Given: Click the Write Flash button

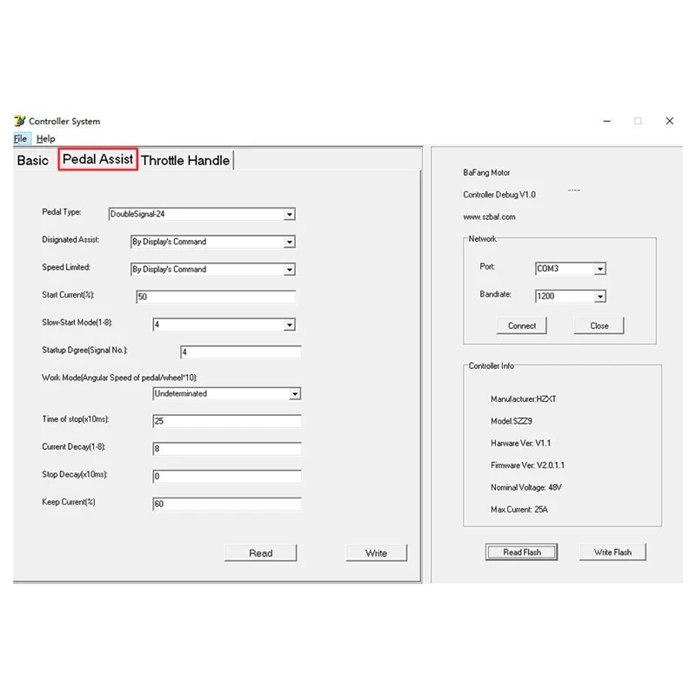Looking at the screenshot, I should pyautogui.click(x=612, y=552).
